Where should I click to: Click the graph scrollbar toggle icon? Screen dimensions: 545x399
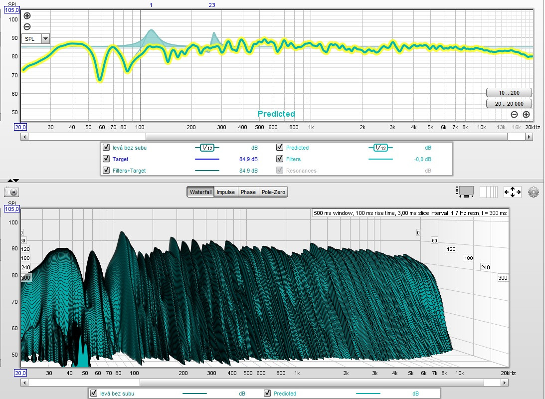pyautogui.click(x=466, y=192)
